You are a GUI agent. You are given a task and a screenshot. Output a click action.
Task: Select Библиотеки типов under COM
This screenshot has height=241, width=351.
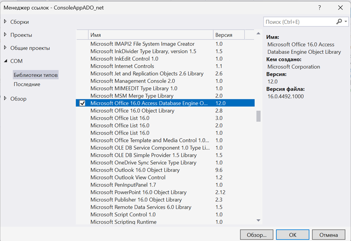click(x=35, y=75)
